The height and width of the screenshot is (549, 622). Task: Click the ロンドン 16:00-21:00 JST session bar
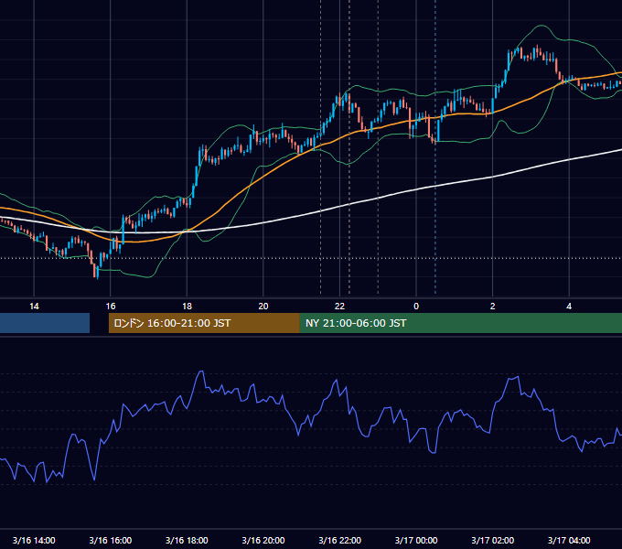(x=204, y=323)
